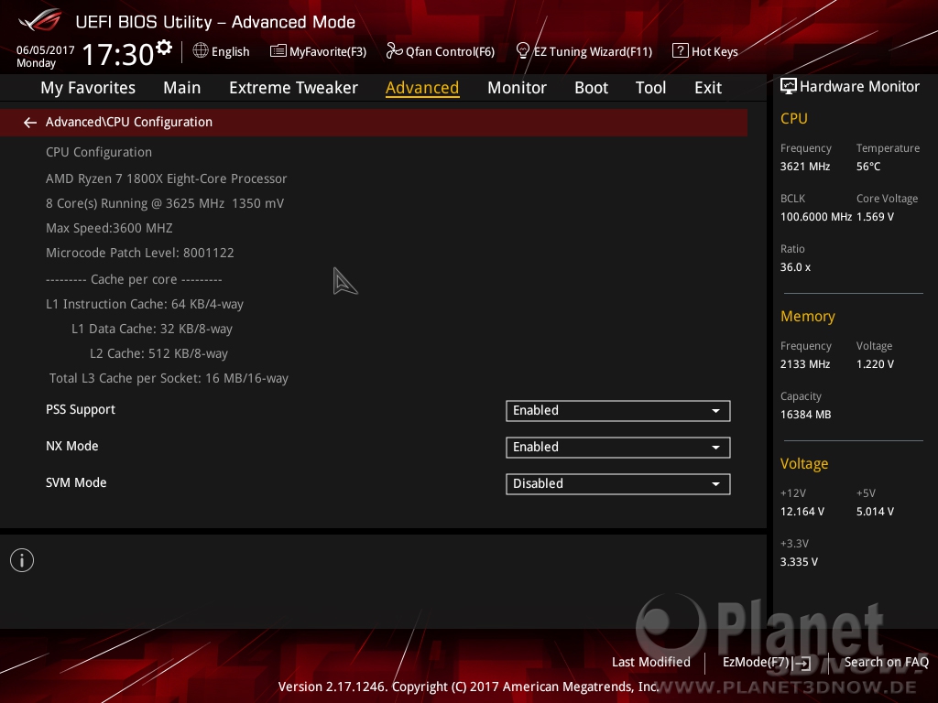Screen dimensions: 938x703
Task: Select the NX Mode label
Action: [x=72, y=446]
